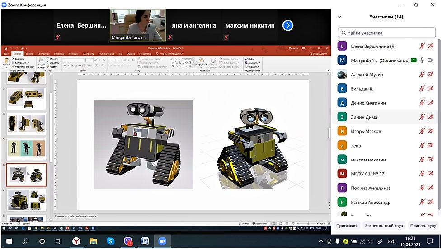The height and width of the screenshot is (249, 442).
Task: Toggle underline Ч in shared PowerPoint ribbon
Action: [72, 65]
